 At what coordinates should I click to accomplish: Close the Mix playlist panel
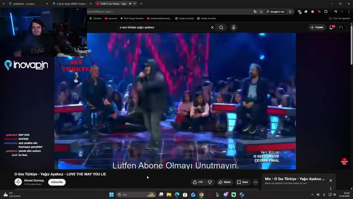click(331, 180)
